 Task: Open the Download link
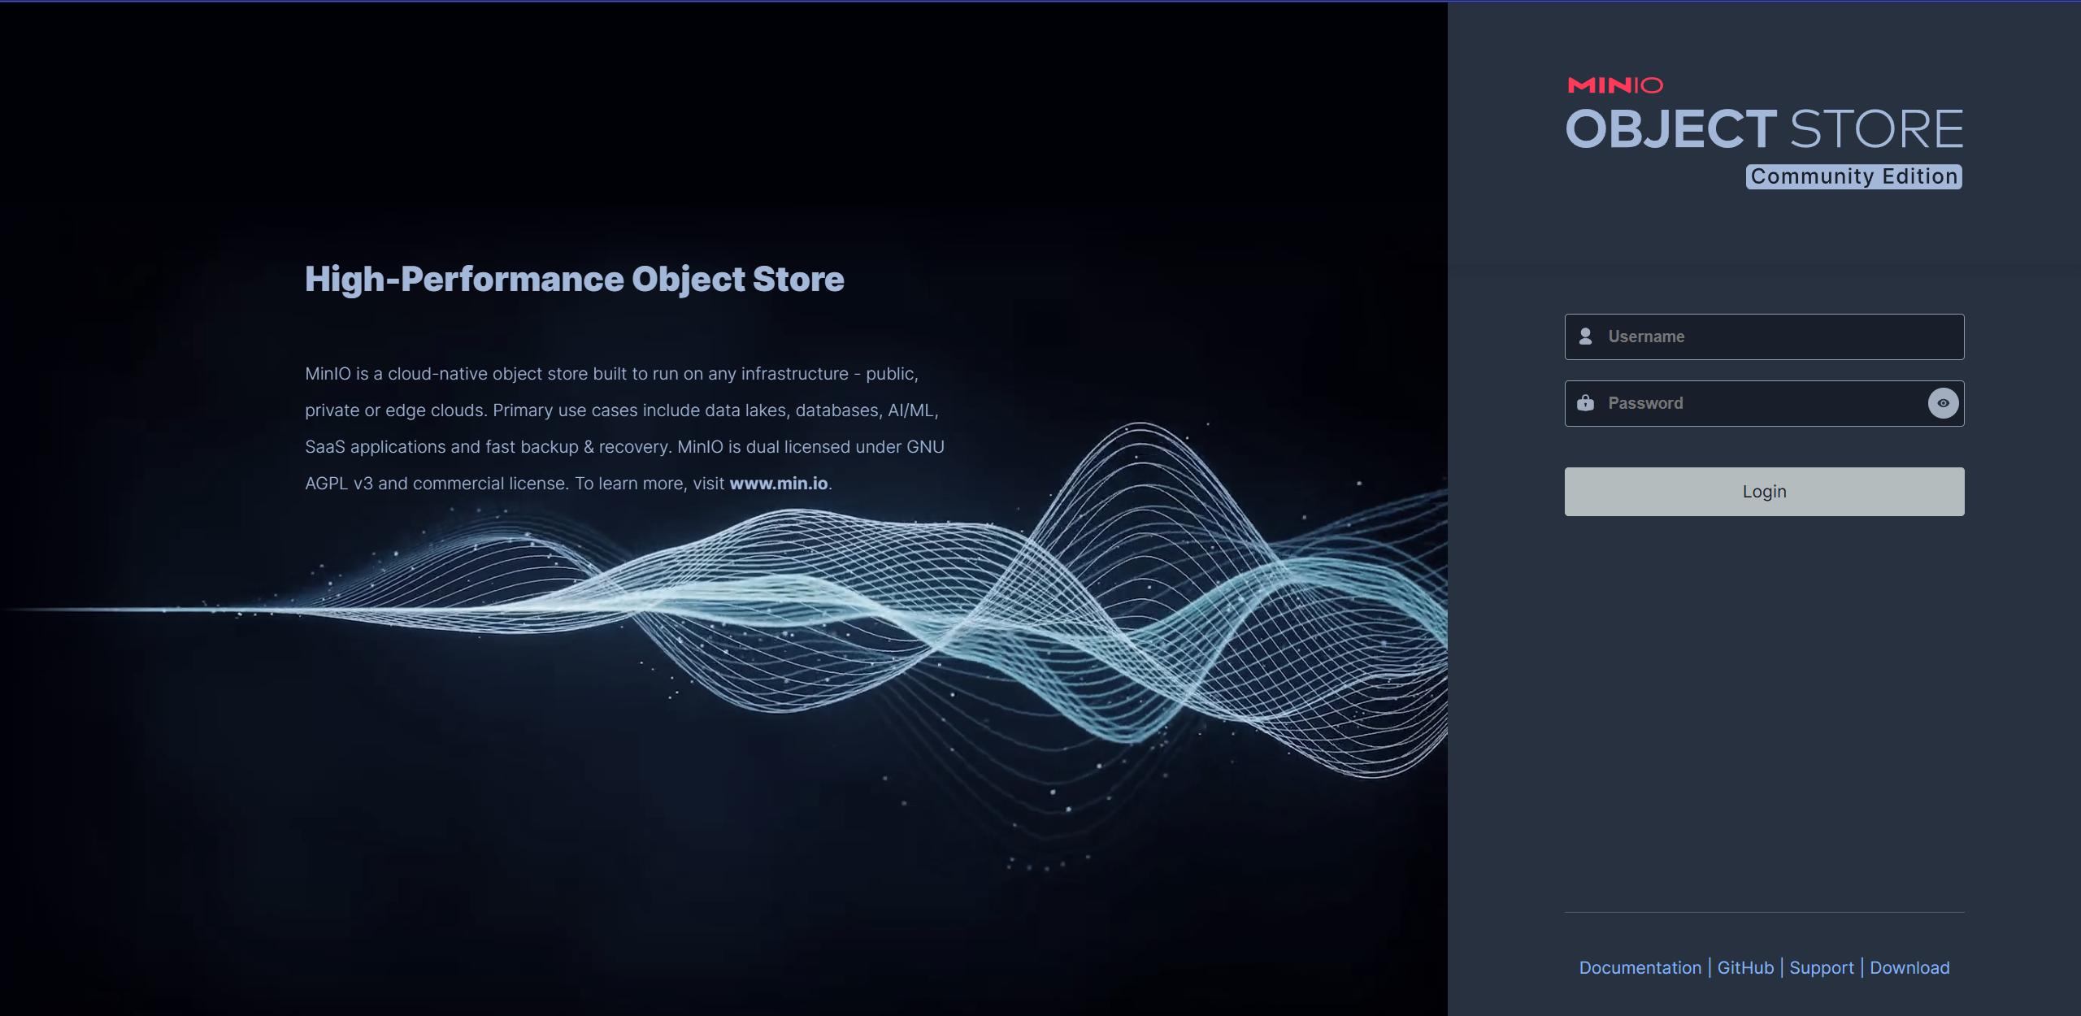click(1909, 967)
